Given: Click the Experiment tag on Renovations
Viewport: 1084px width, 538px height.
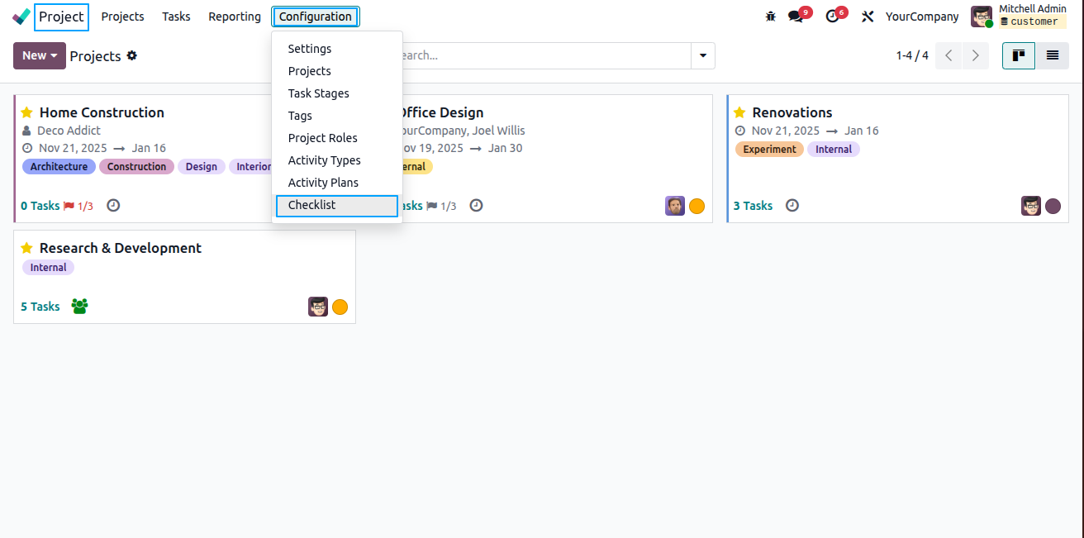Looking at the screenshot, I should pos(769,149).
